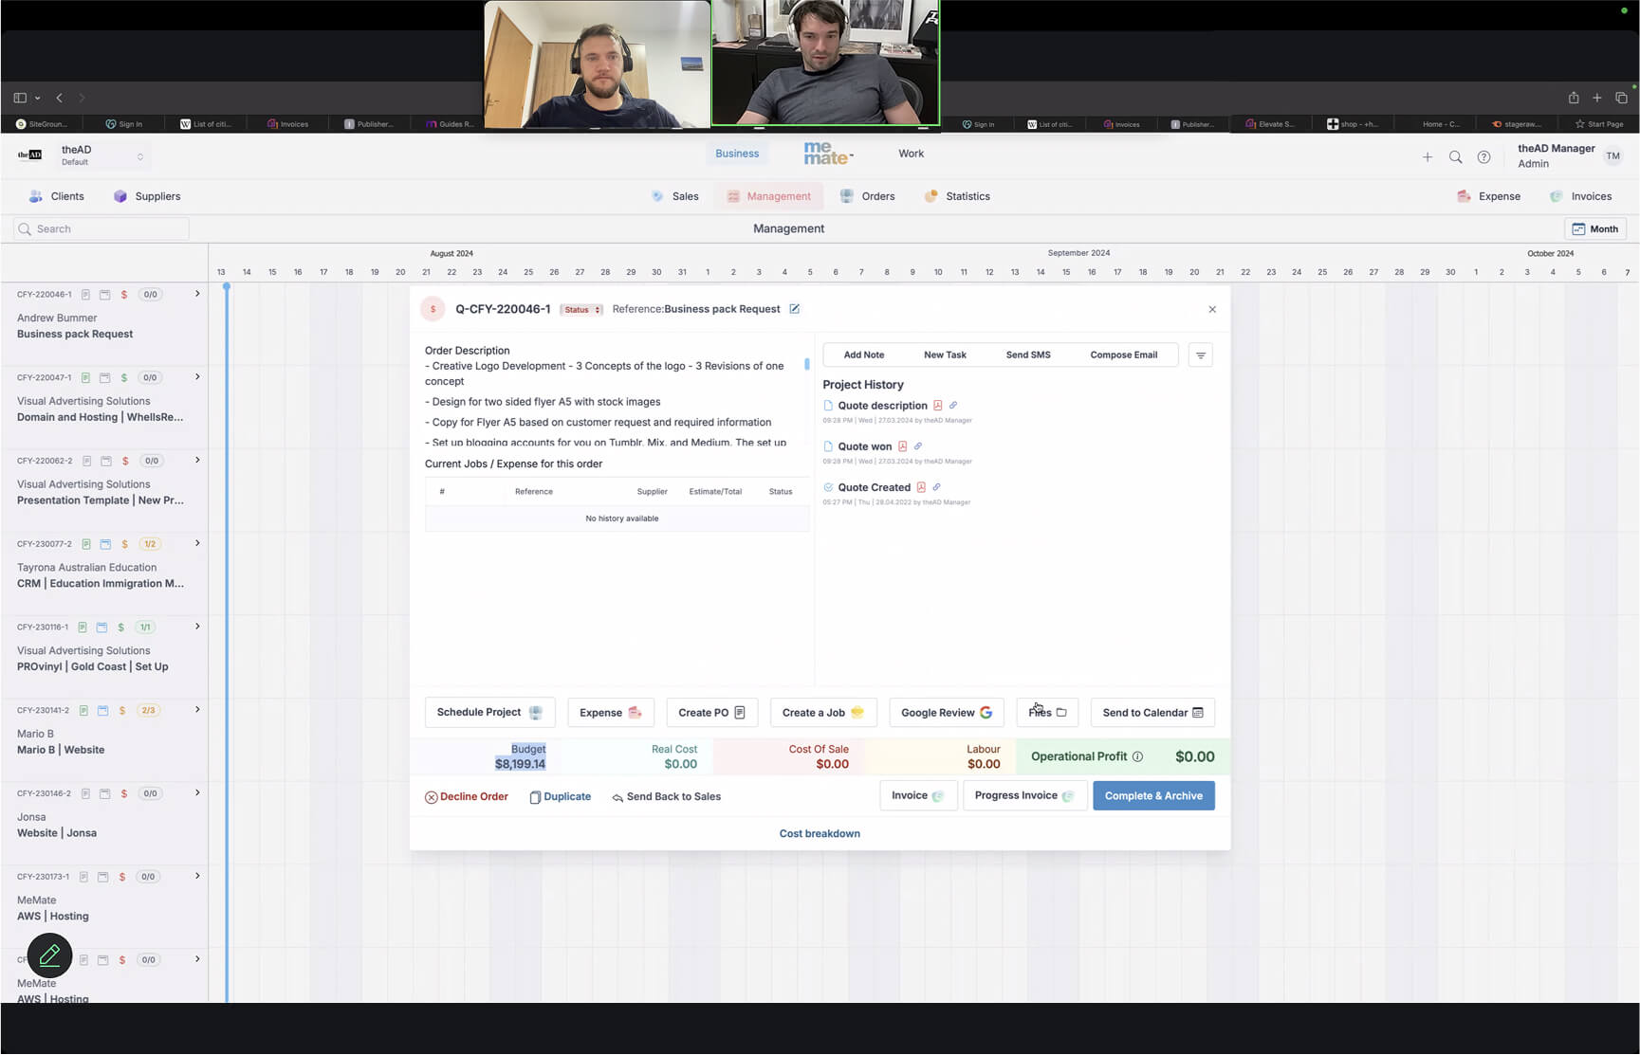Screen dimensions: 1640x1055
Task: Open the Cost breakdown link
Action: [x=820, y=834]
